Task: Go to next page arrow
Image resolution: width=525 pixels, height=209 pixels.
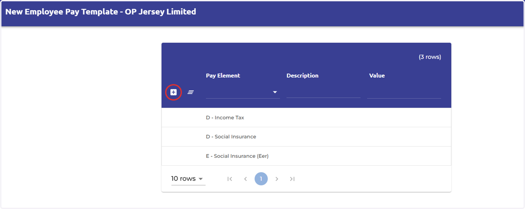Action: click(276, 179)
